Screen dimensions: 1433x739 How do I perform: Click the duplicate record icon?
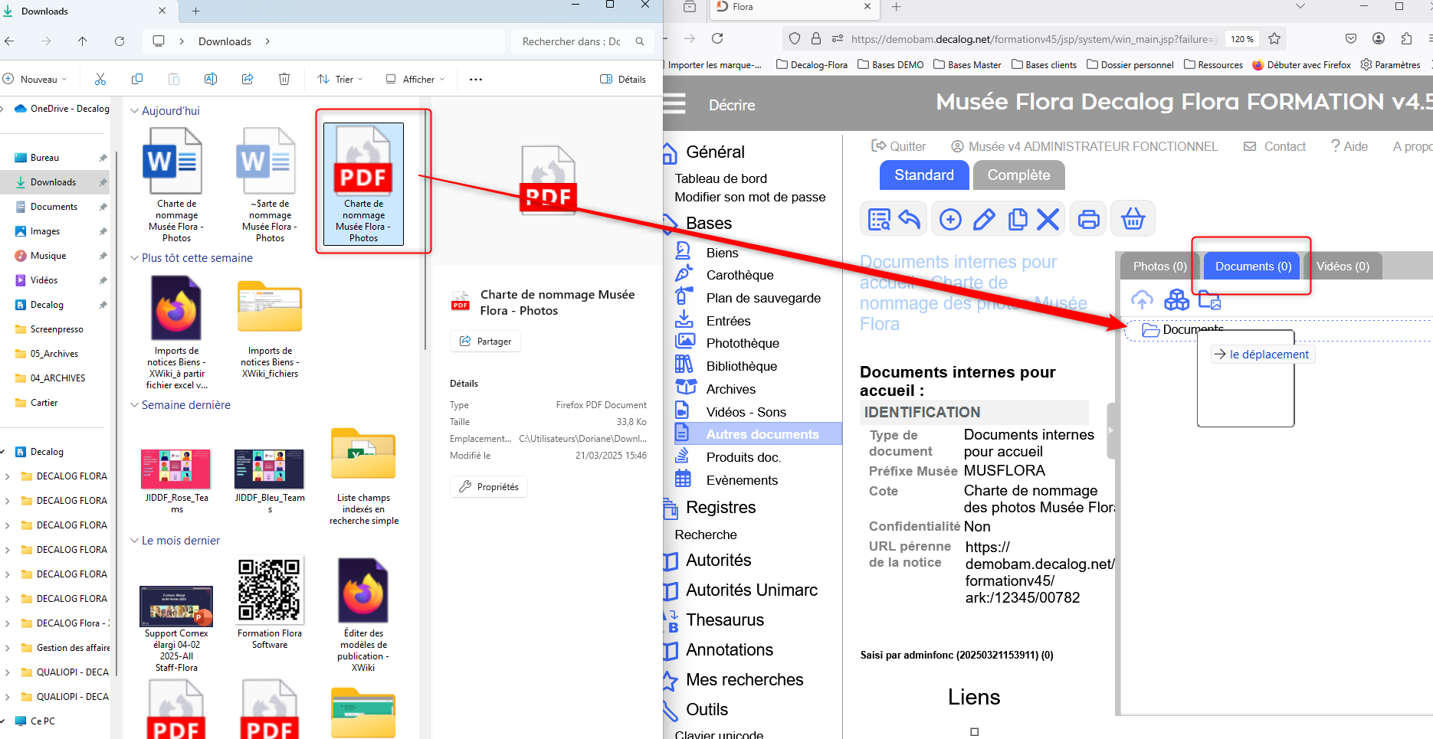(1018, 220)
